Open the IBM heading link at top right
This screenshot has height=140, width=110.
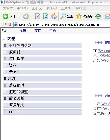coord(107,43)
